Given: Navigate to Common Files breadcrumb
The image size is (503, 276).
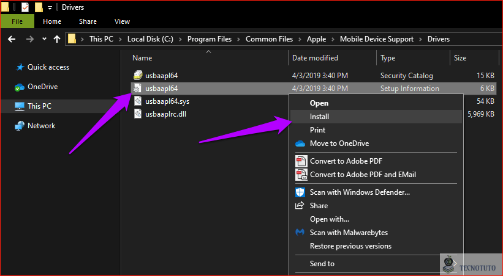Looking at the screenshot, I should 269,39.
